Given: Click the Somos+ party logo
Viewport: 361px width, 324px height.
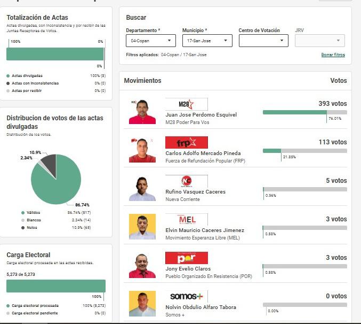Looking at the screenshot, I should pos(186,297).
